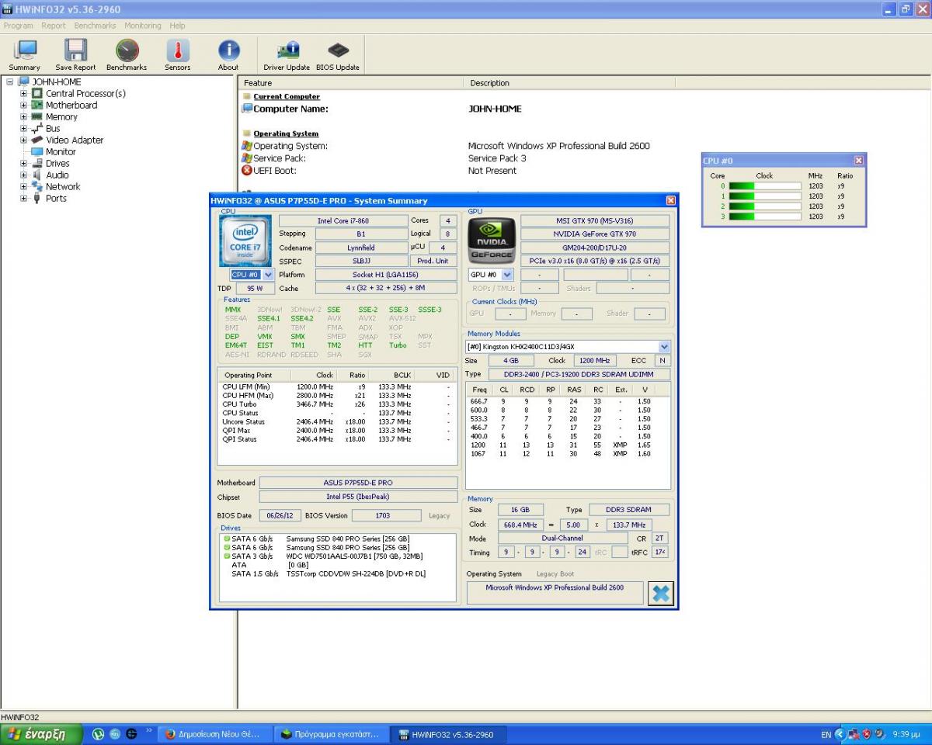Click the Intel P55 (IbexPeak) chipset field
Viewport: 932px width, 745px height.
tap(358, 497)
